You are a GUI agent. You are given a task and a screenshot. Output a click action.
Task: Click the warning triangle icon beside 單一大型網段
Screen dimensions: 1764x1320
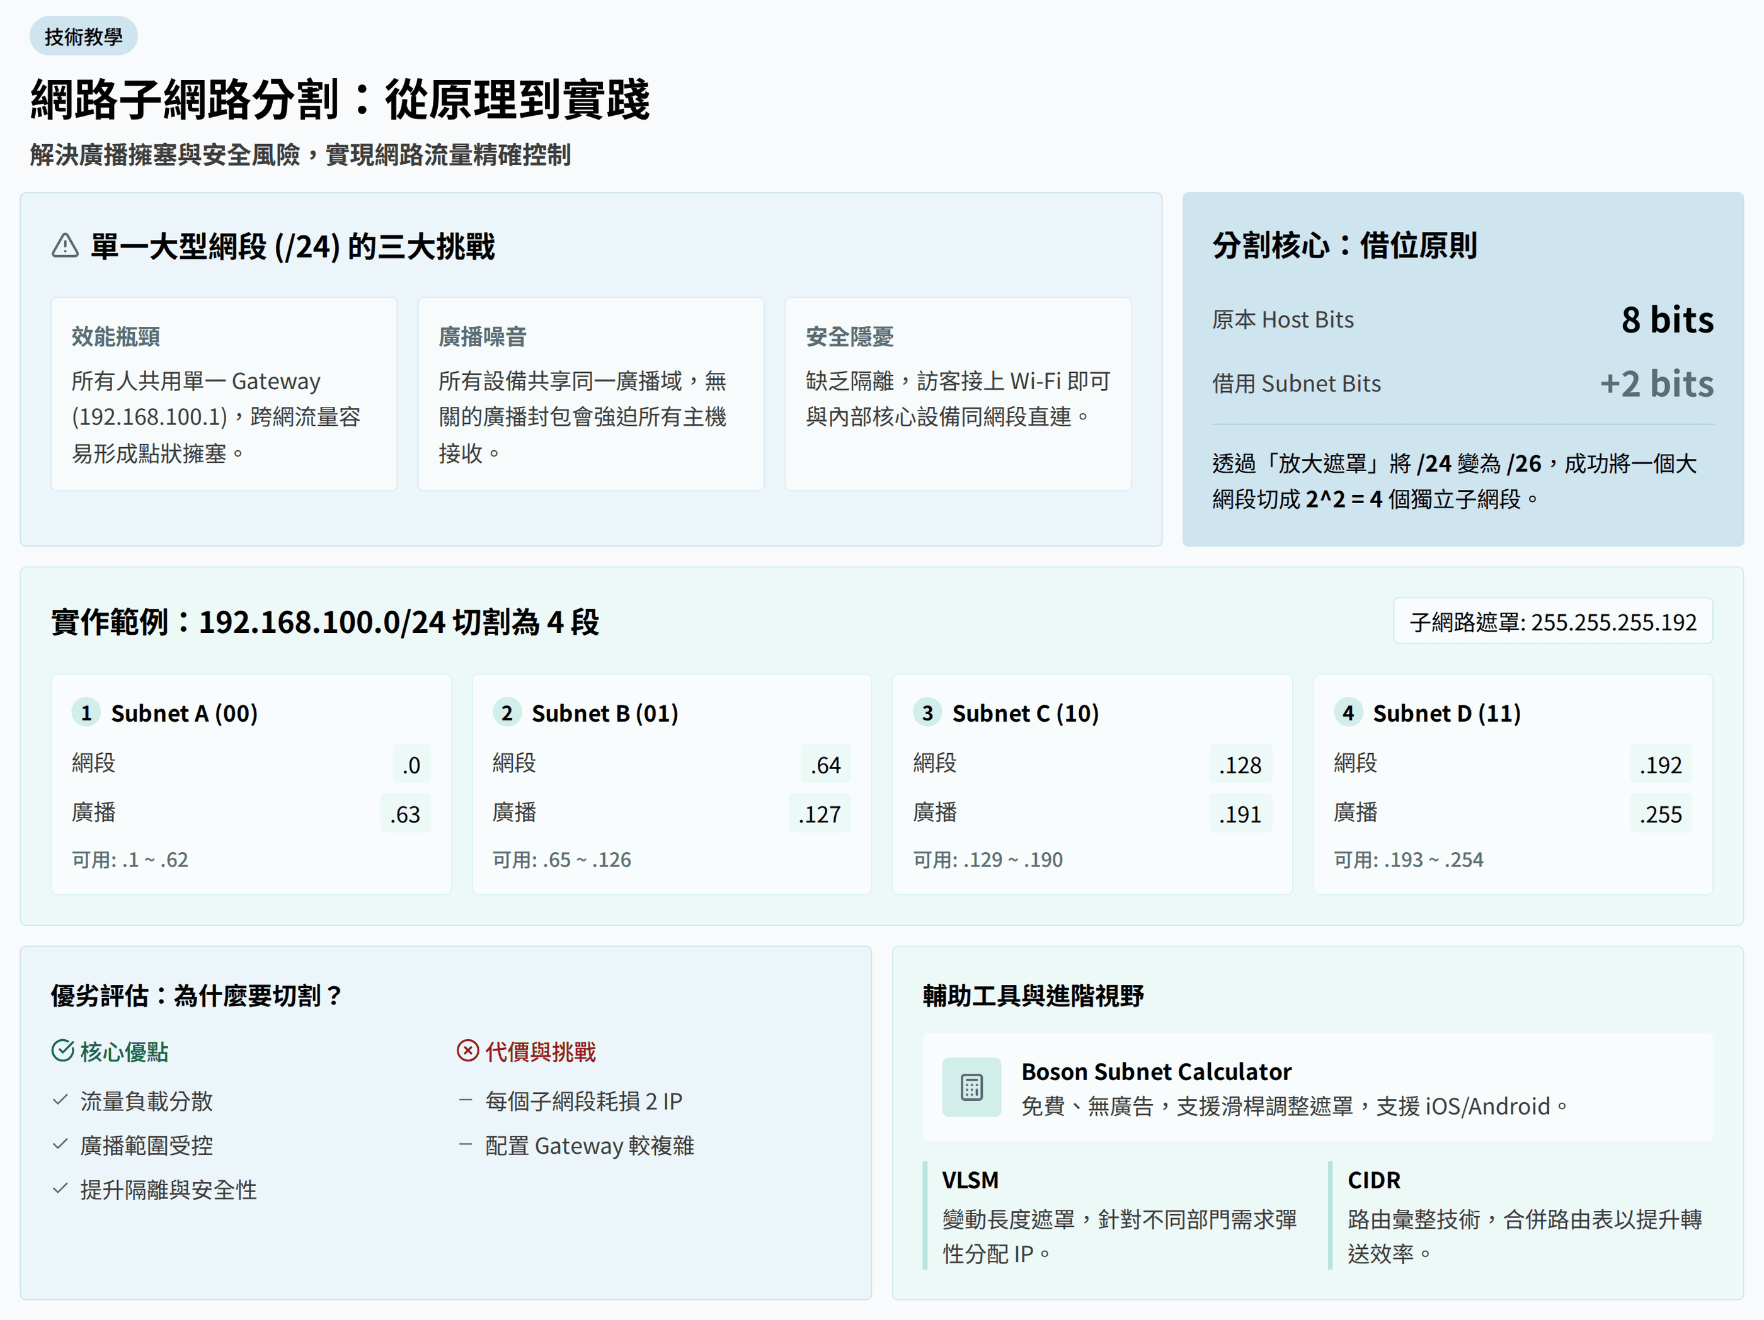click(x=65, y=246)
